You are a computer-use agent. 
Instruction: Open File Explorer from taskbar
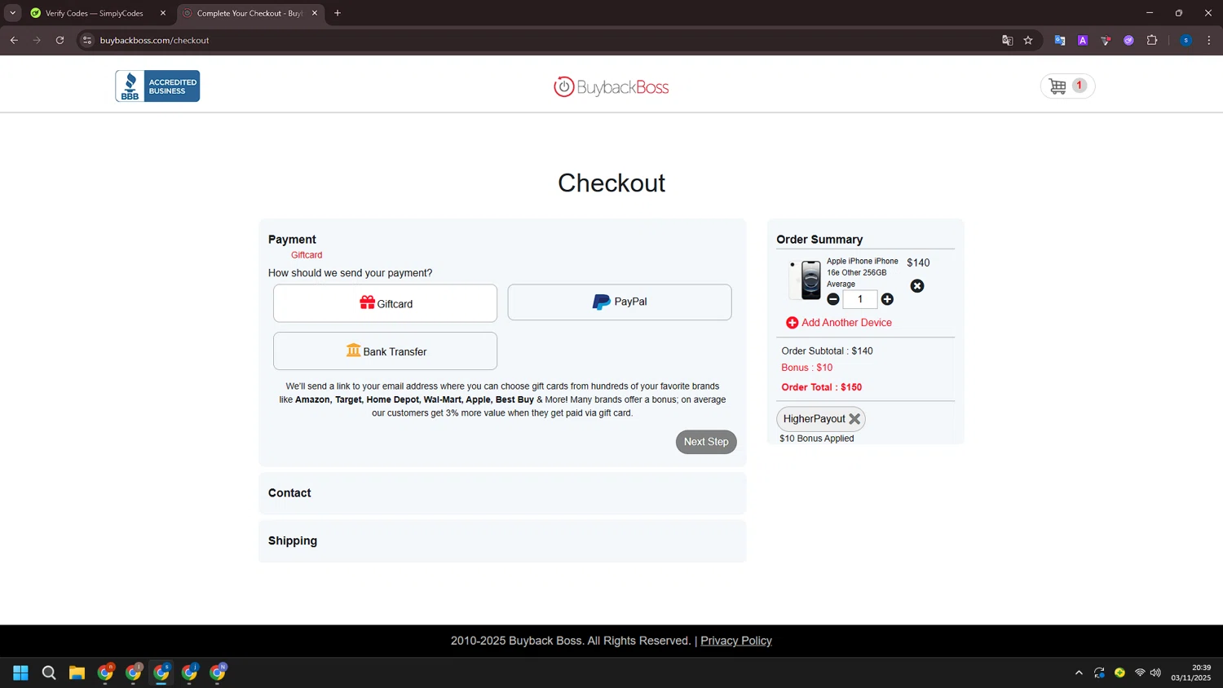click(77, 673)
